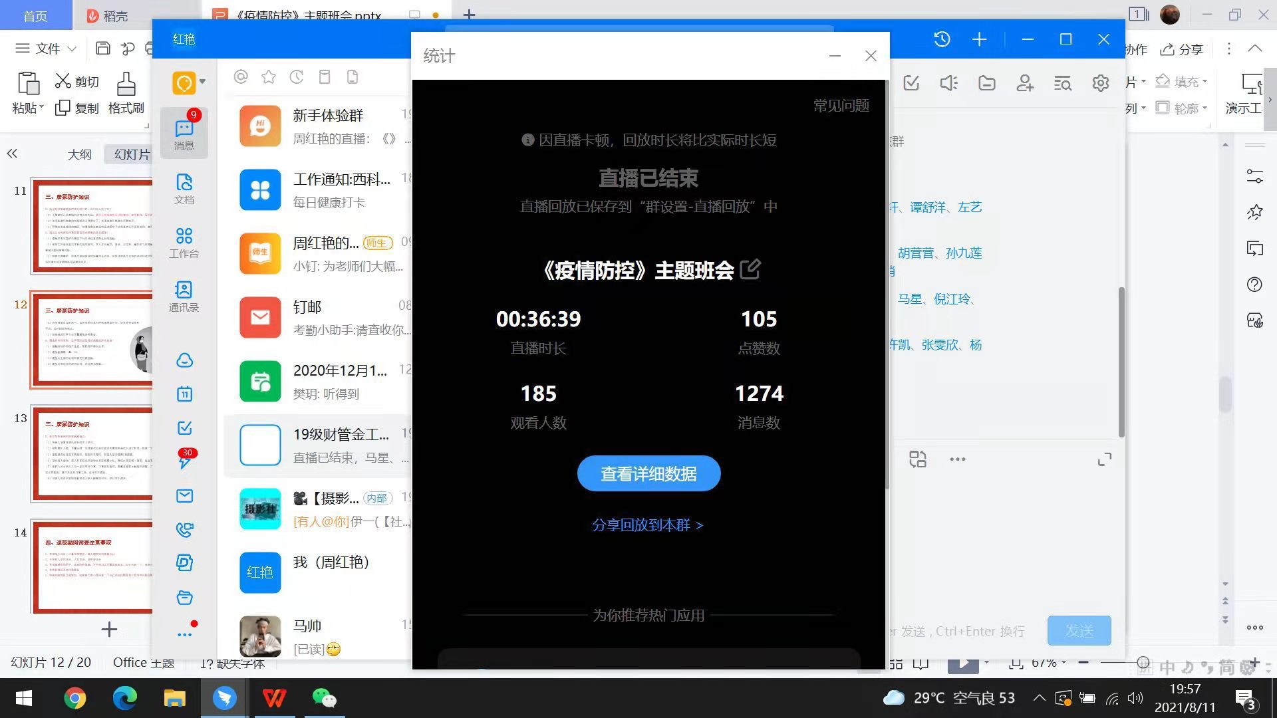The width and height of the screenshot is (1277, 718).
Task: Click the WPS zoom slider
Action: (x=1143, y=663)
